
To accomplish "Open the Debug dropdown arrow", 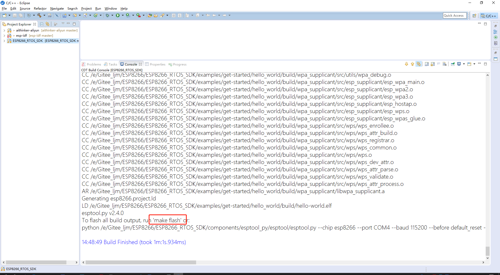I will 112,16.
